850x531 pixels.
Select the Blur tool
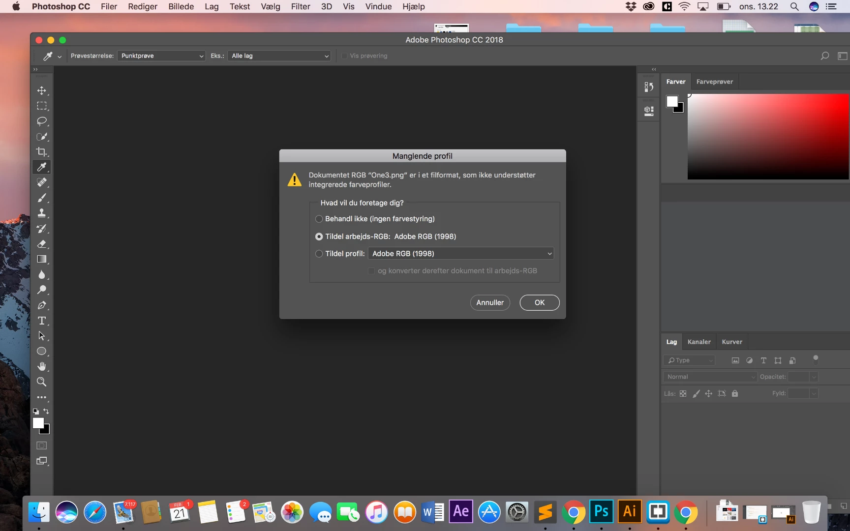pyautogui.click(x=42, y=274)
